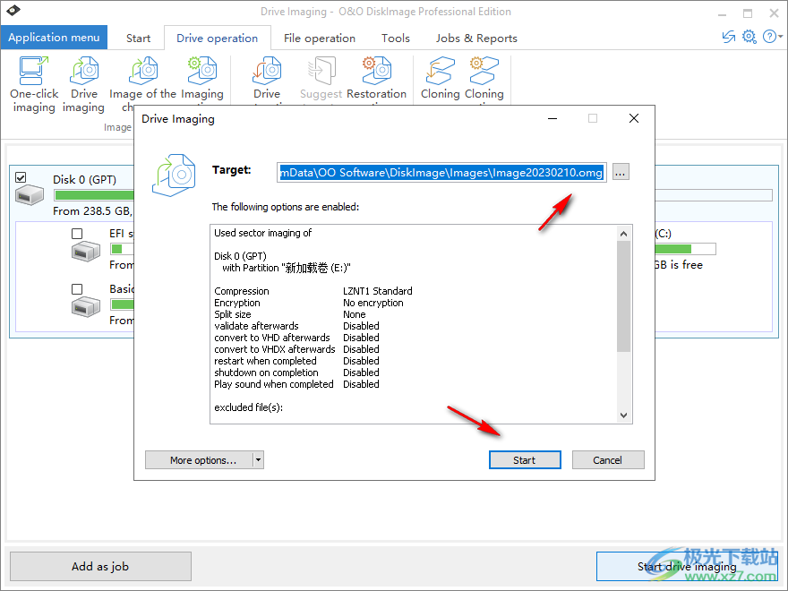Click 'No encryption' value text

tap(373, 303)
